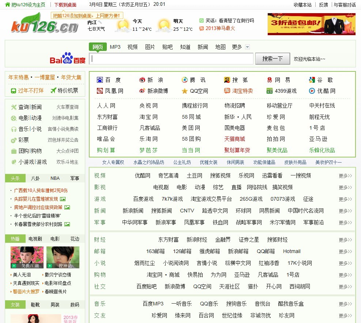Screen dimensions: 361x323
Task: Click the 淘宝特卖 orange Taobao icon
Action: tap(227, 91)
